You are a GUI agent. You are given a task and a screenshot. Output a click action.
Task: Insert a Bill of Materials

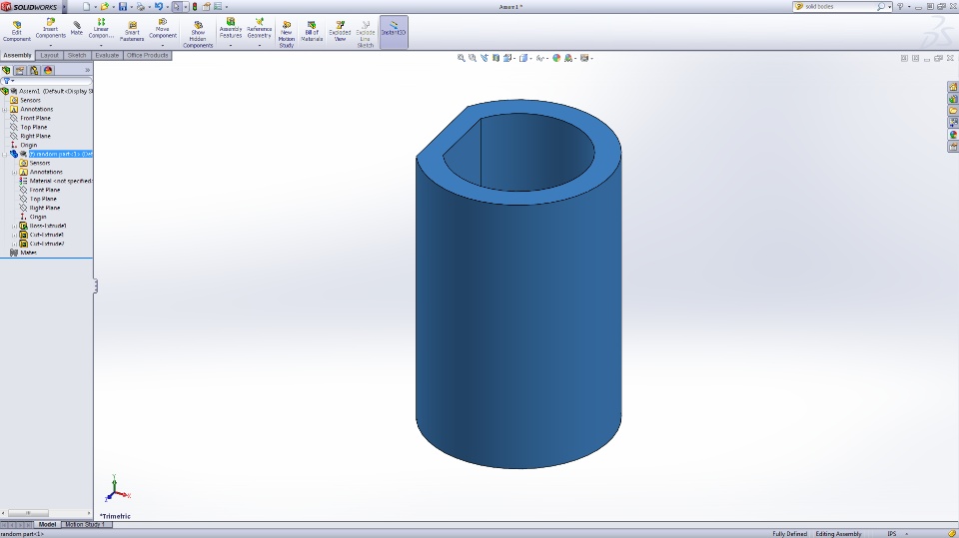pos(312,32)
